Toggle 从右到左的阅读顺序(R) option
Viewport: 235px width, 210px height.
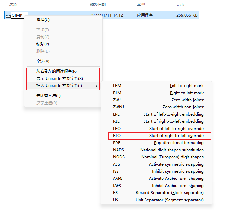(56, 71)
